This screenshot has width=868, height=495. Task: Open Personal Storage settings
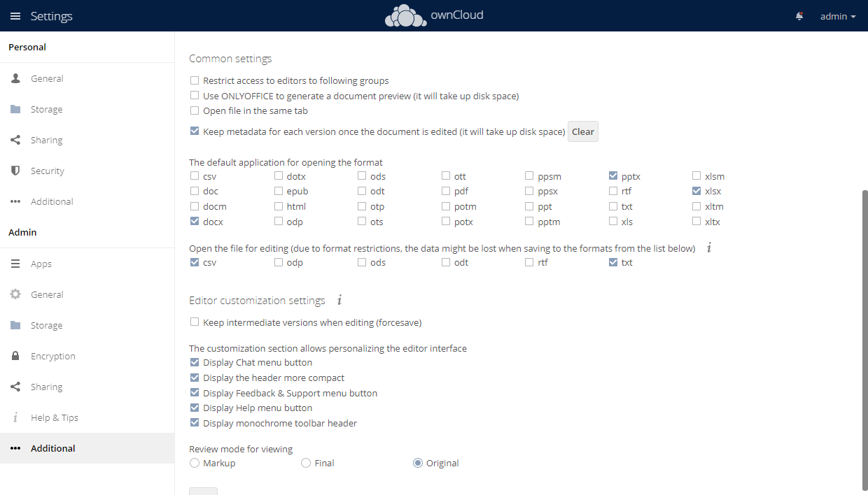click(x=46, y=109)
